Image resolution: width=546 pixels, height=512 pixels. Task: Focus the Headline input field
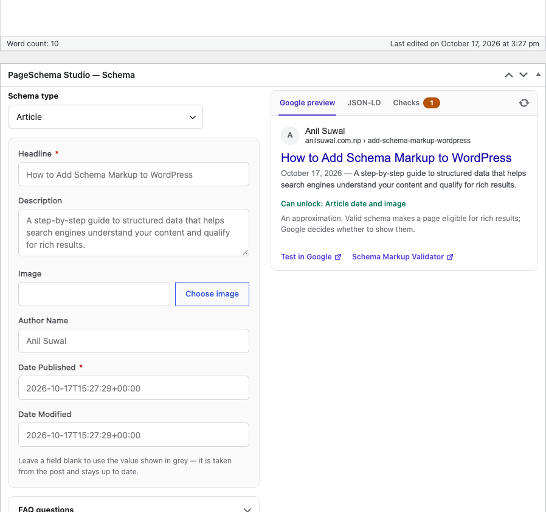[134, 174]
